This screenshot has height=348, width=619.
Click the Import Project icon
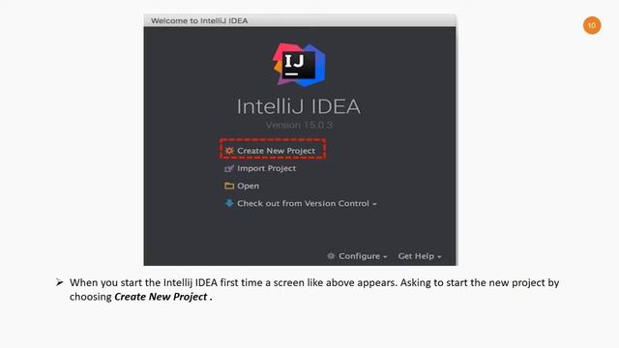pyautogui.click(x=229, y=169)
